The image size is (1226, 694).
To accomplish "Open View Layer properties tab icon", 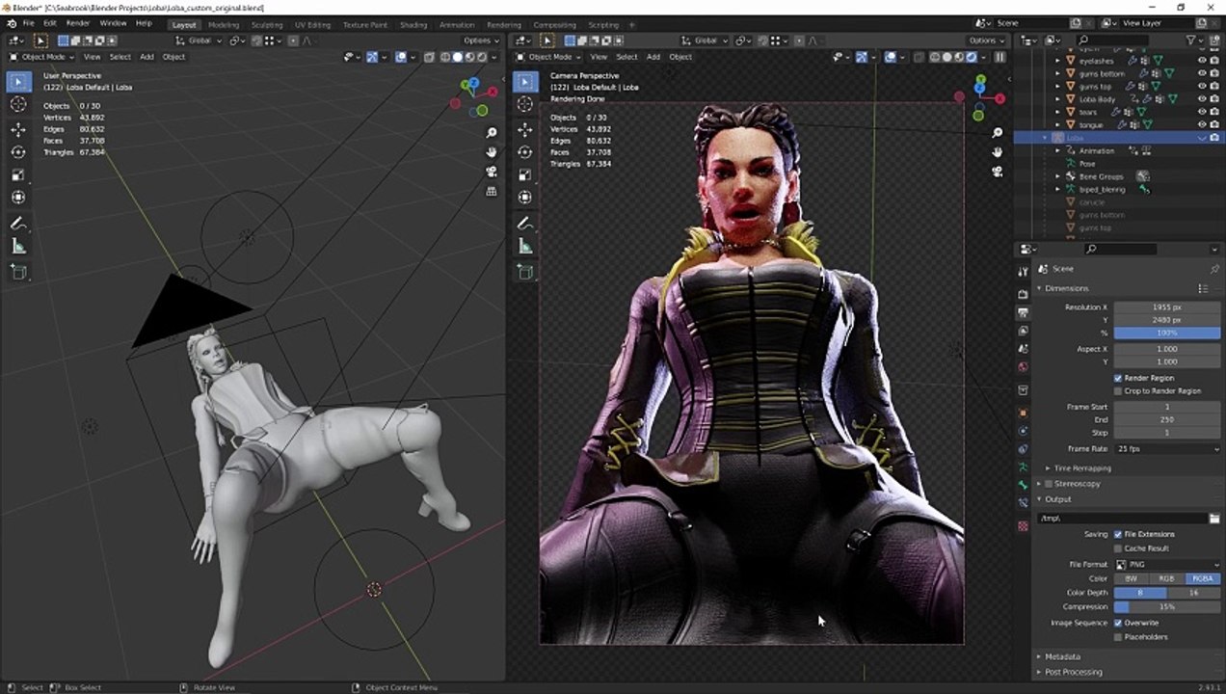I will click(1023, 331).
